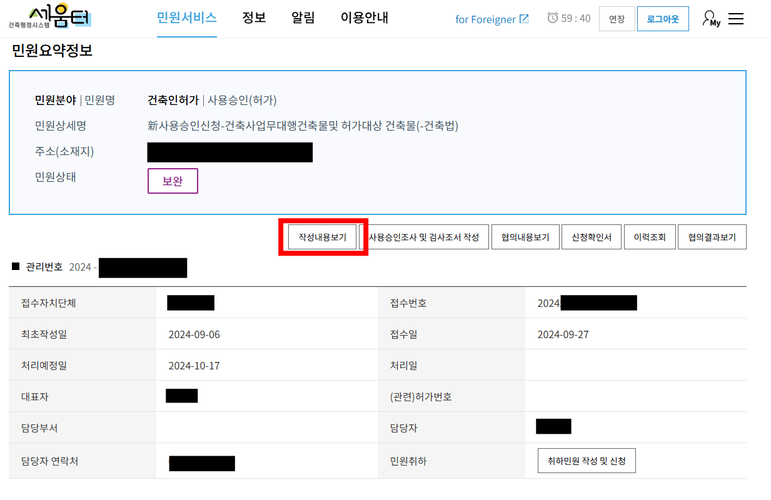Open the 정보 menu

pyautogui.click(x=254, y=19)
